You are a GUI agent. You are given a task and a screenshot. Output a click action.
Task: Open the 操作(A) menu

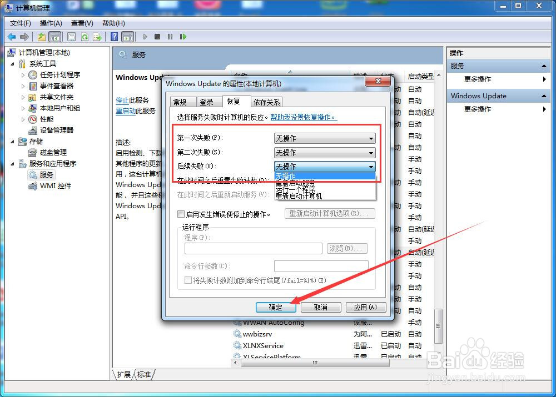[51, 23]
